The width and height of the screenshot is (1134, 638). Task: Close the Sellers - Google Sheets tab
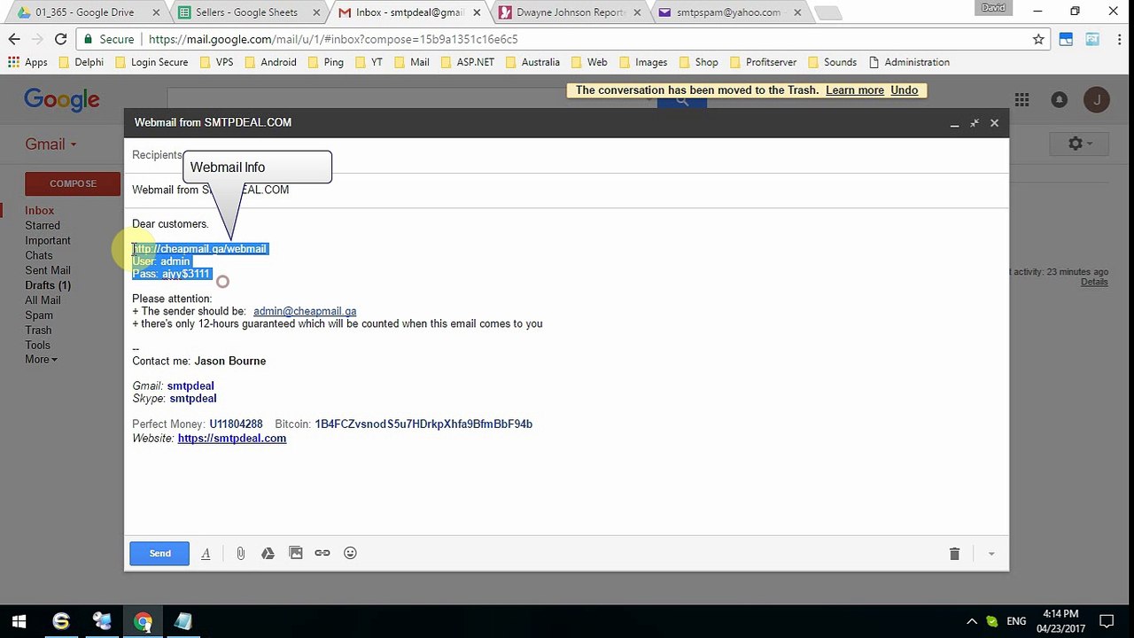tap(316, 12)
